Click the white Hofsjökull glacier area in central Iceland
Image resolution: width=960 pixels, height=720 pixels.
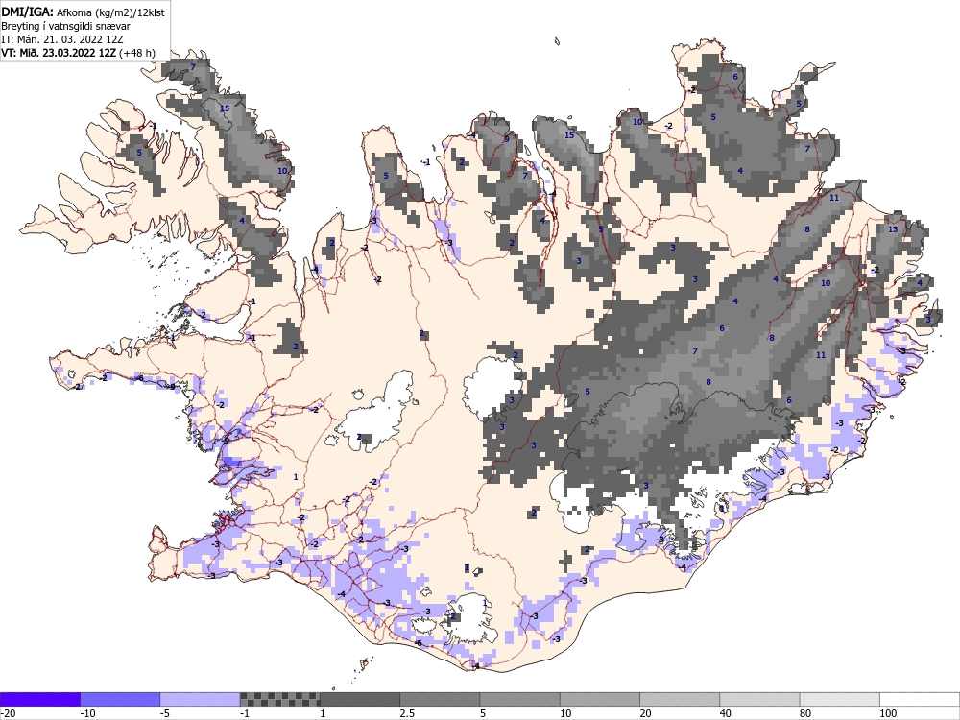[x=492, y=386]
